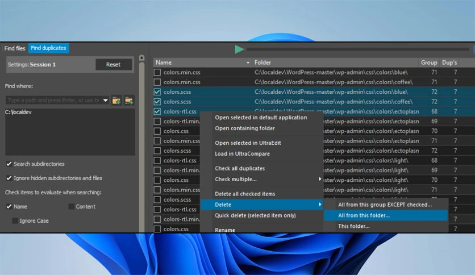This screenshot has height=275, width=475.
Task: Uncheck the checked colors-rtl.css row
Action: point(157,111)
